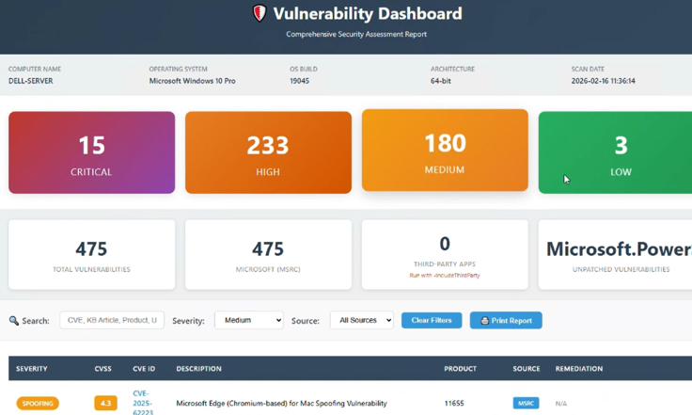This screenshot has height=415, width=692.
Task: Click the Product column header
Action: (460, 369)
